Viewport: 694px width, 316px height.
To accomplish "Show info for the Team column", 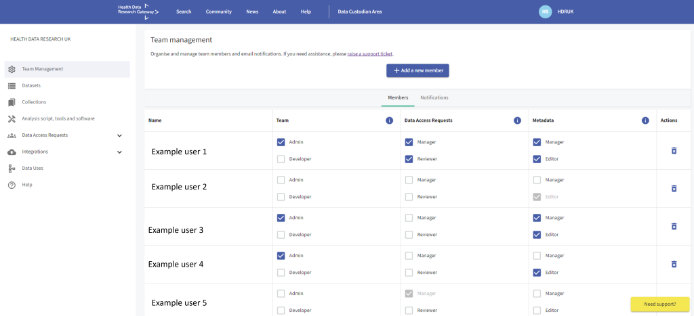I will (390, 120).
